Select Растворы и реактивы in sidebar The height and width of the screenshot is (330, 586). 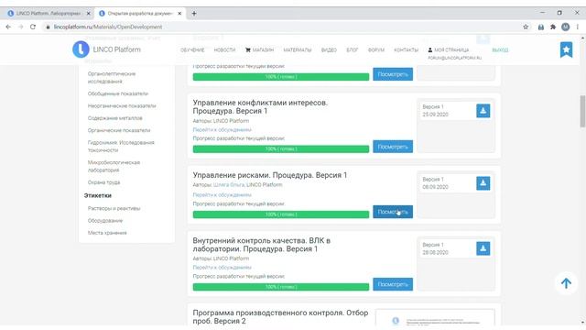(114, 208)
